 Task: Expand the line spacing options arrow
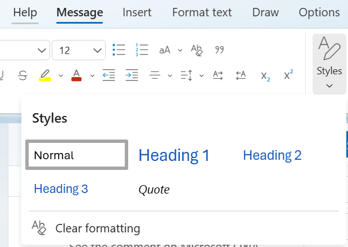pos(201,76)
